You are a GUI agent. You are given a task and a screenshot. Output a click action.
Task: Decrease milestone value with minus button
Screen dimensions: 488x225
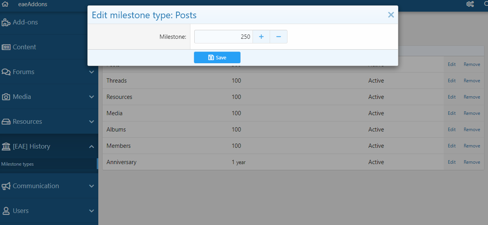point(279,37)
